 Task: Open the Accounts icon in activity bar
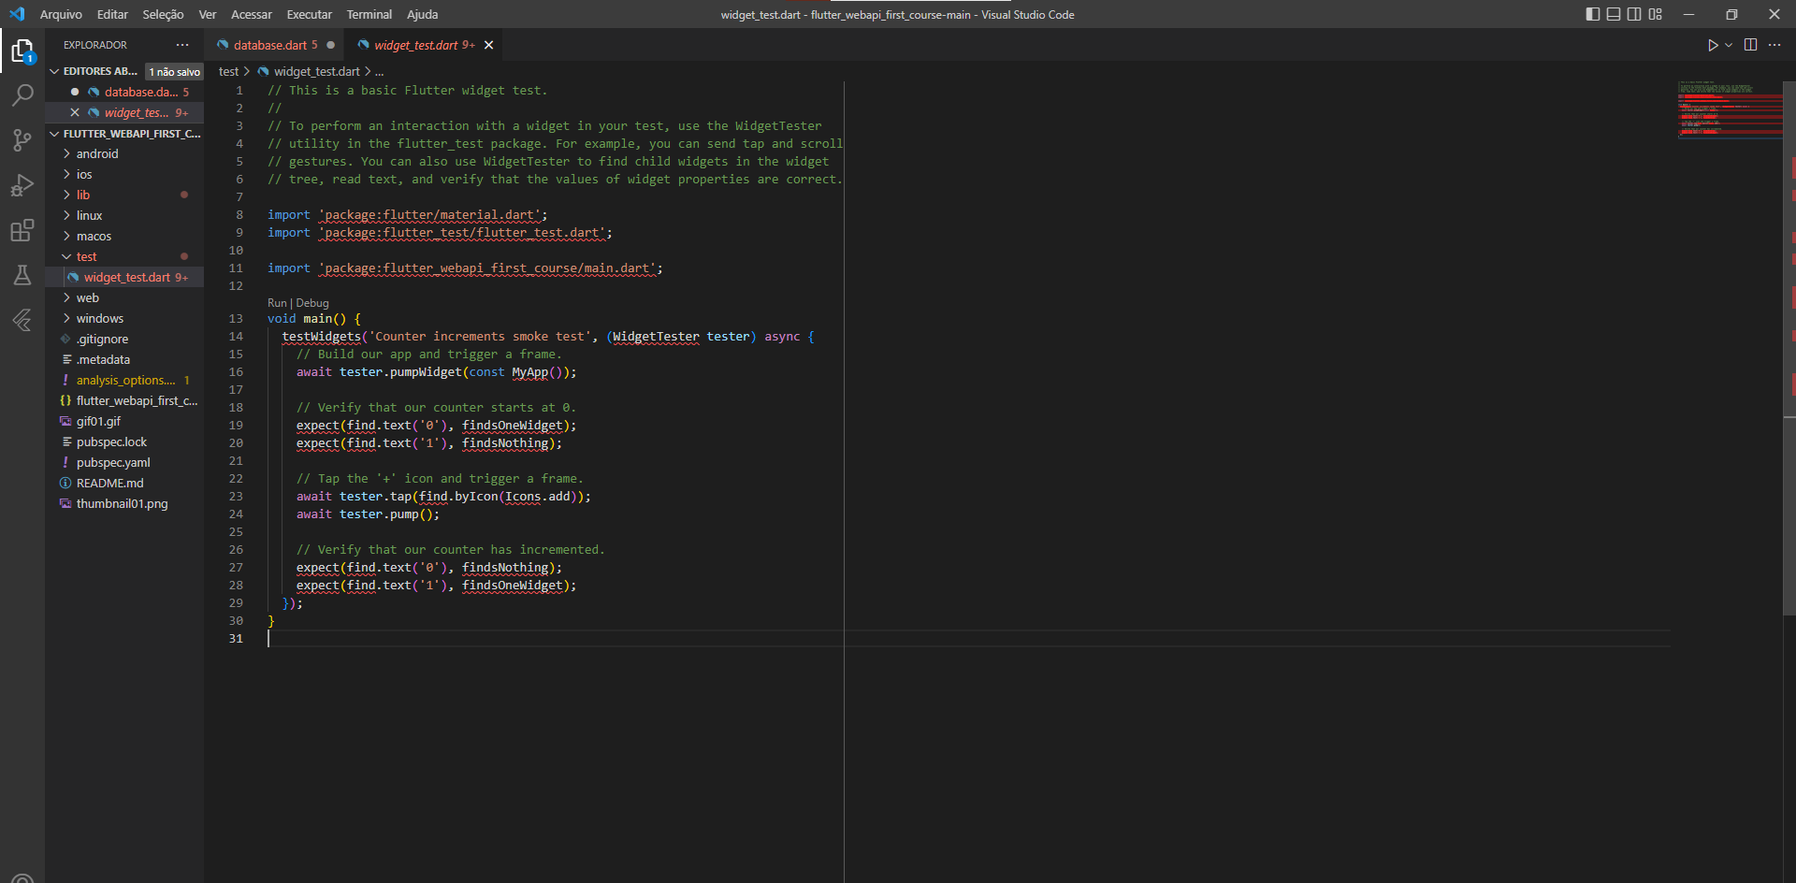coord(22,876)
